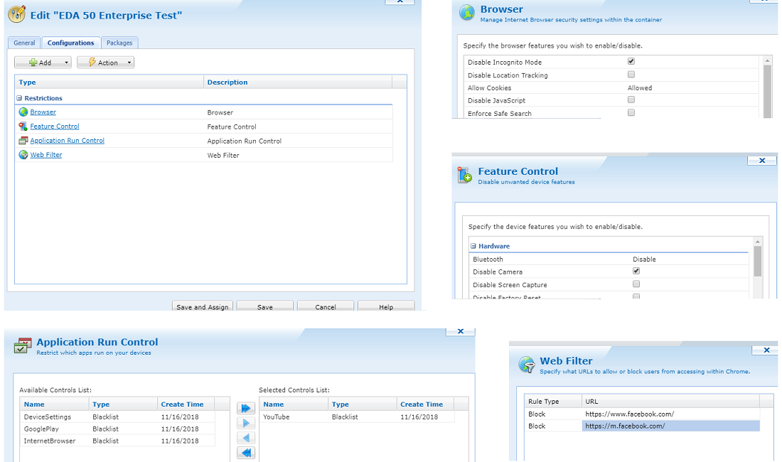
Task: Open the Add dropdown menu
Action: click(43, 63)
